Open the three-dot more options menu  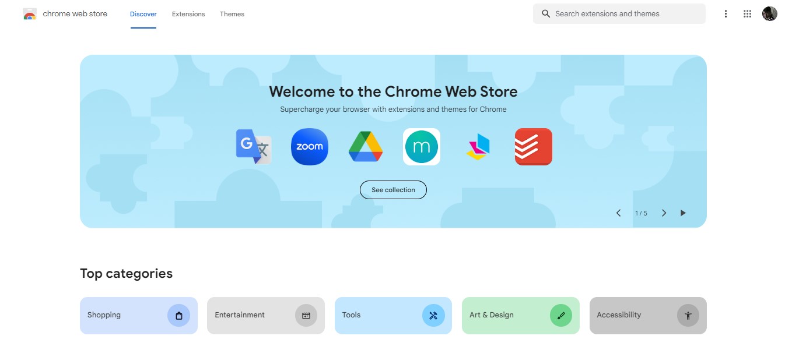pyautogui.click(x=726, y=14)
